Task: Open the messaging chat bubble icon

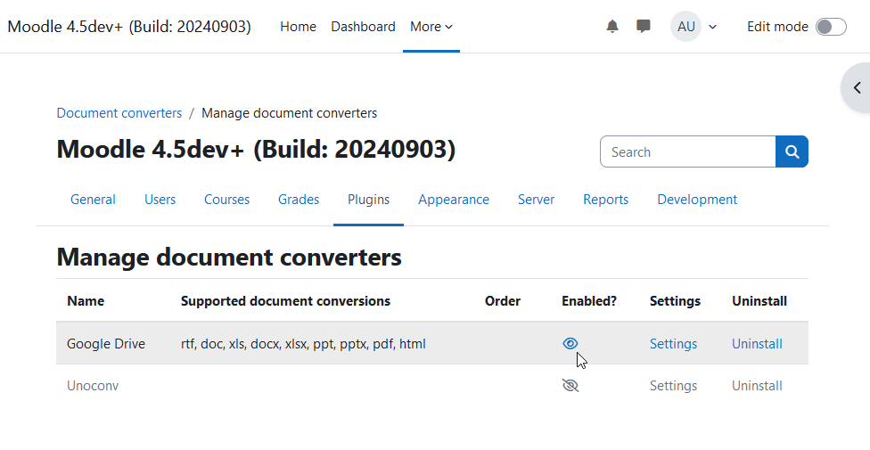Action: [643, 26]
